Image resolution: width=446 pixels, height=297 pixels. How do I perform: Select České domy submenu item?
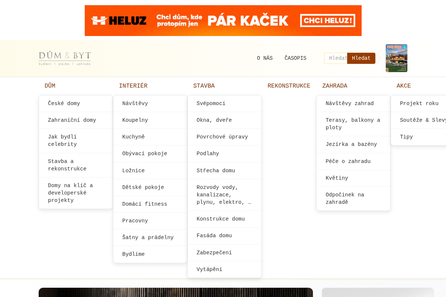76,104
